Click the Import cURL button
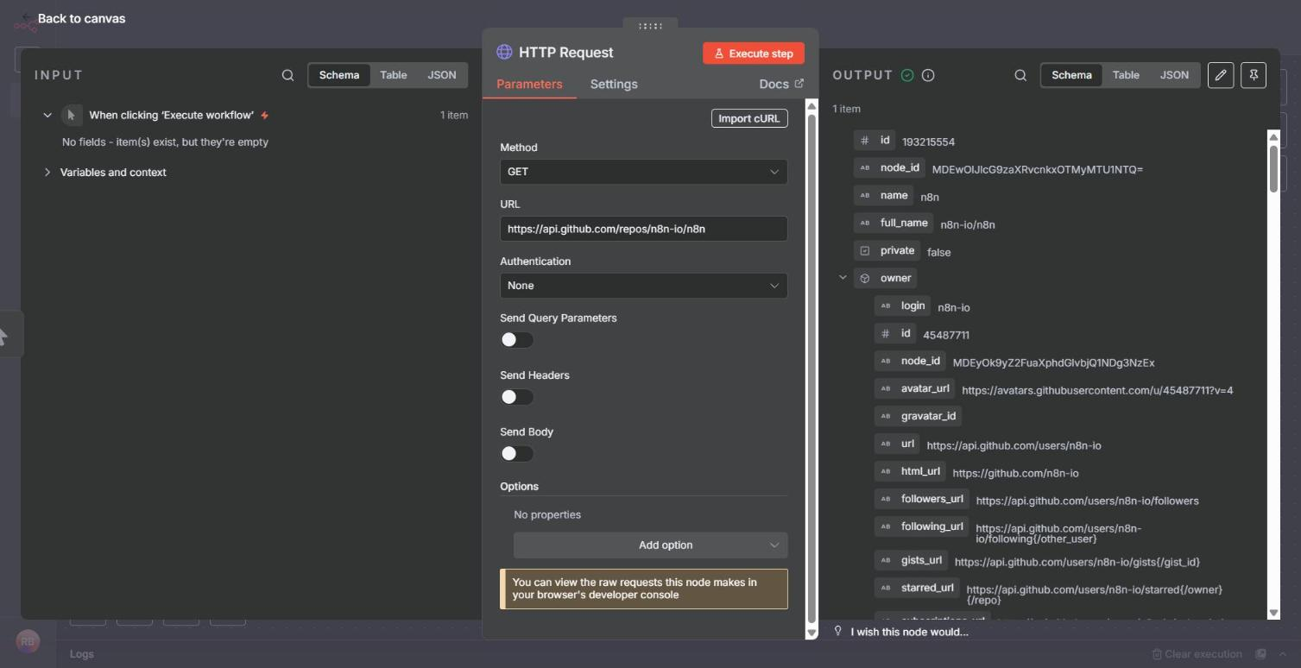Image resolution: width=1301 pixels, height=668 pixels. click(749, 118)
